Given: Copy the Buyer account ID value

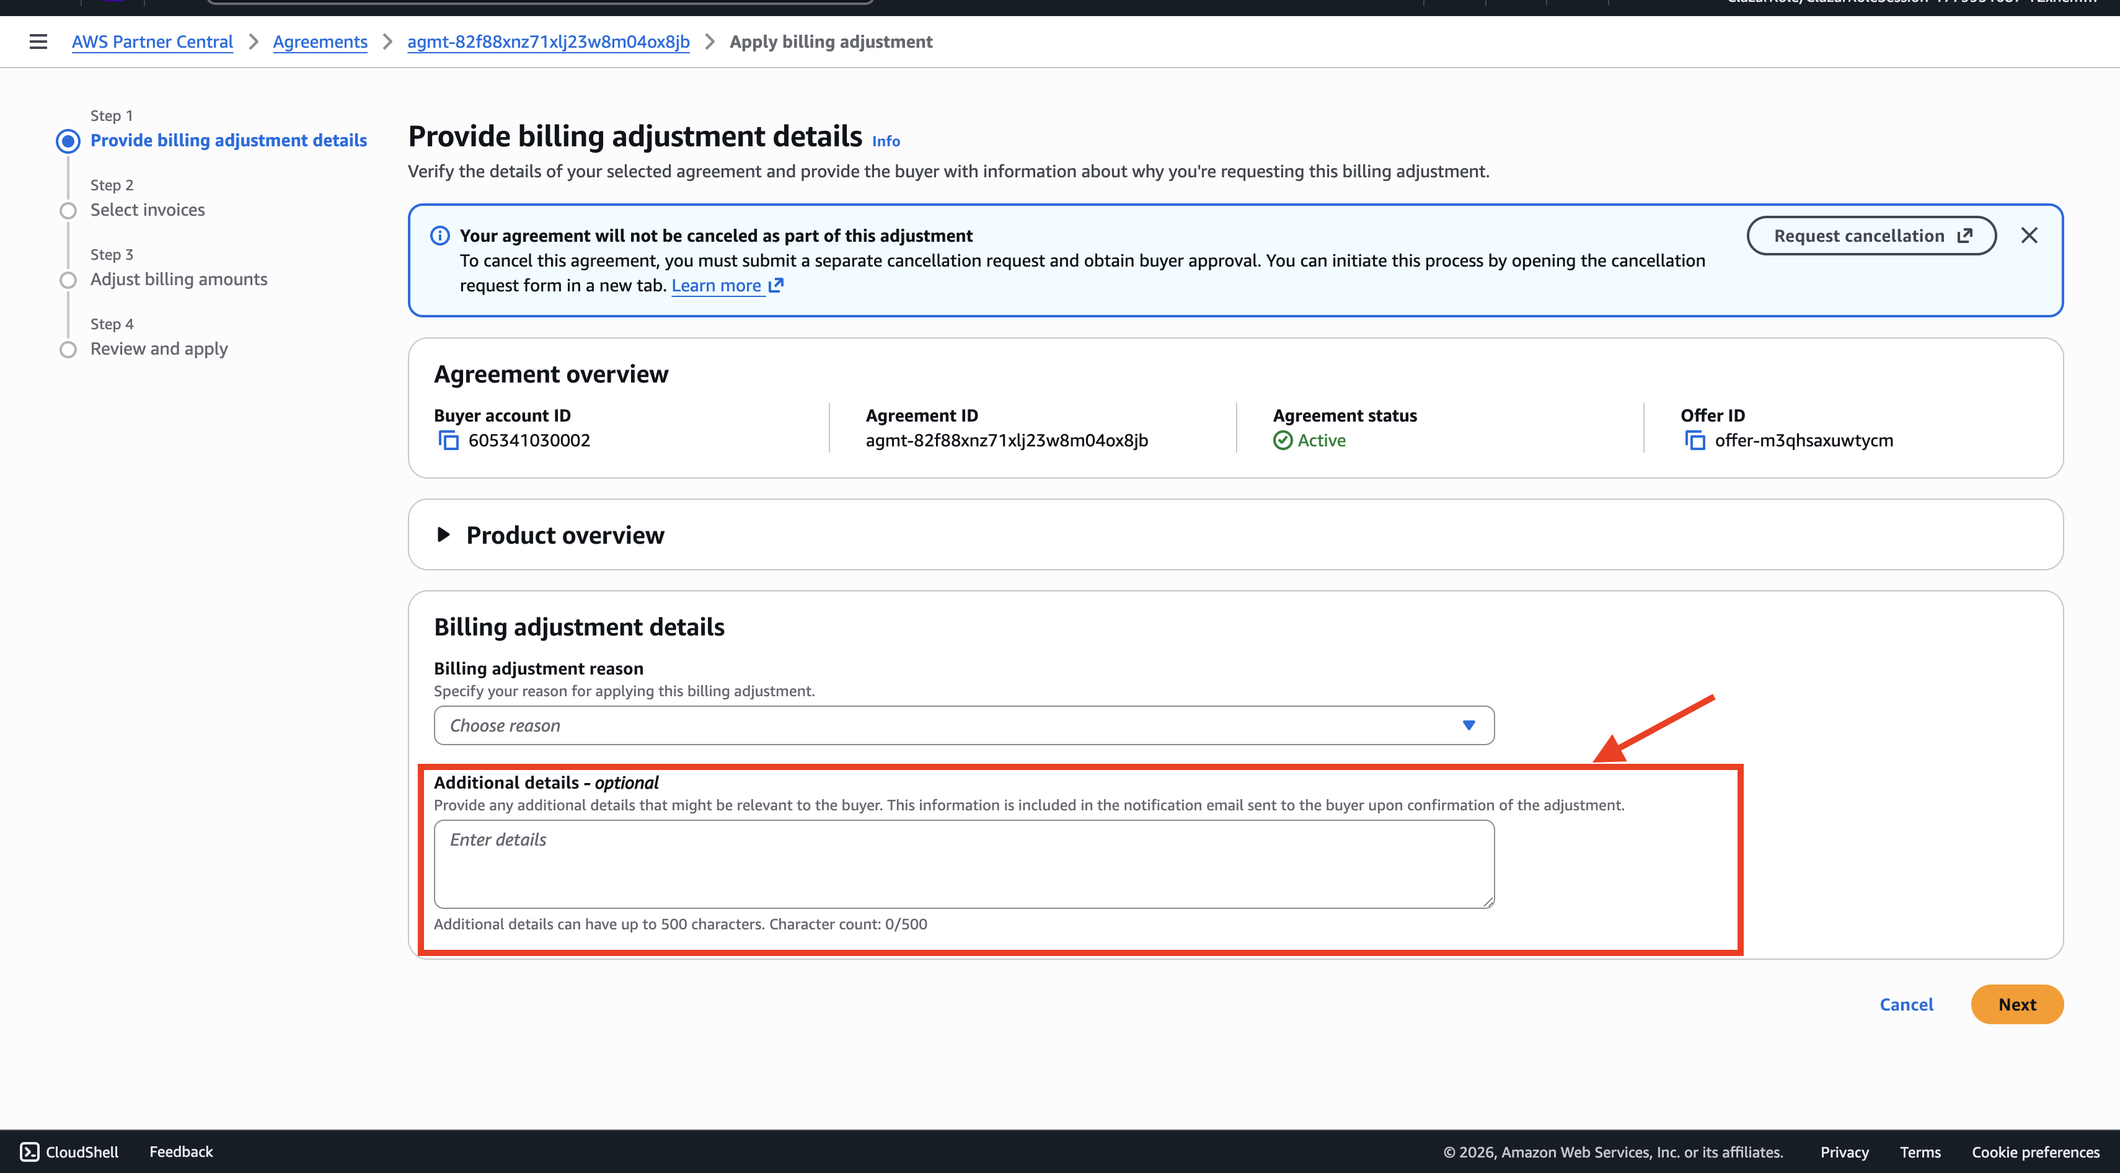Looking at the screenshot, I should (x=449, y=440).
